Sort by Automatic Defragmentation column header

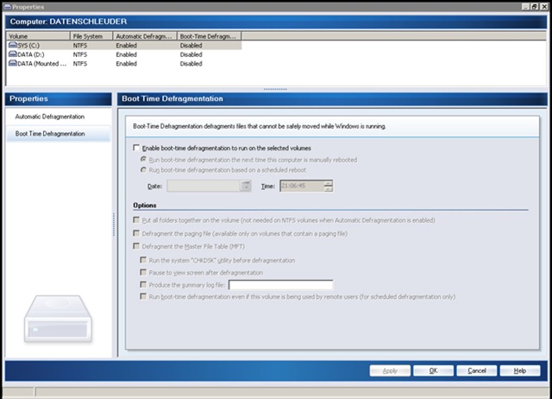[x=145, y=36]
